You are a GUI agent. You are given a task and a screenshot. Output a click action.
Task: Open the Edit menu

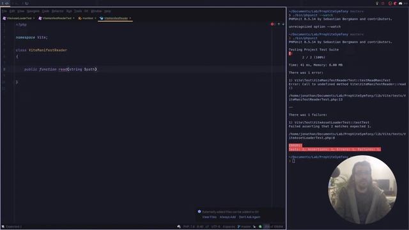[x=12, y=11]
